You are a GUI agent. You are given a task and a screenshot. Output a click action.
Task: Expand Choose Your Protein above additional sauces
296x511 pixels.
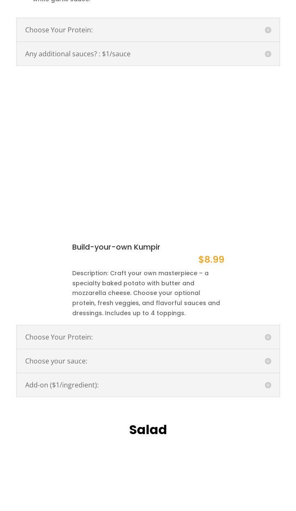pos(59,30)
